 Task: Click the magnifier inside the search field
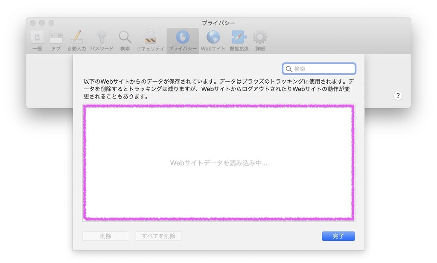point(288,68)
